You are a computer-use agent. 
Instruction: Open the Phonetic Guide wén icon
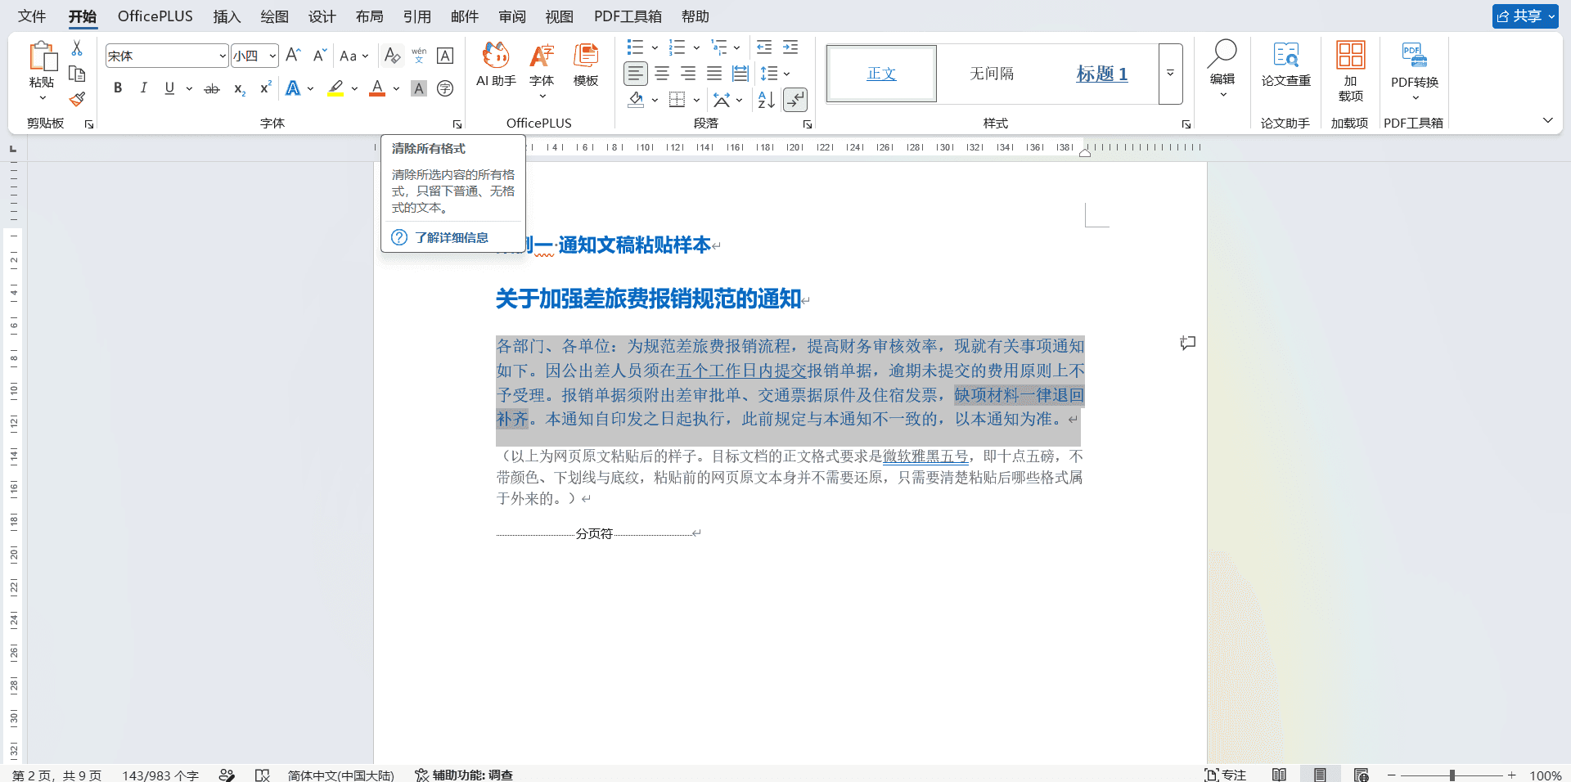point(419,56)
